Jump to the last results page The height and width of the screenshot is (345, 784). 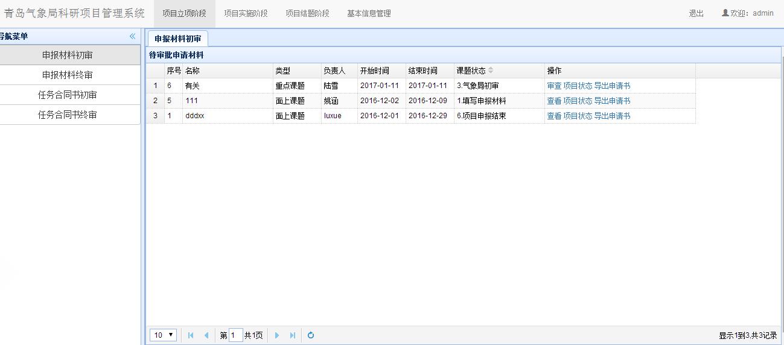[293, 335]
